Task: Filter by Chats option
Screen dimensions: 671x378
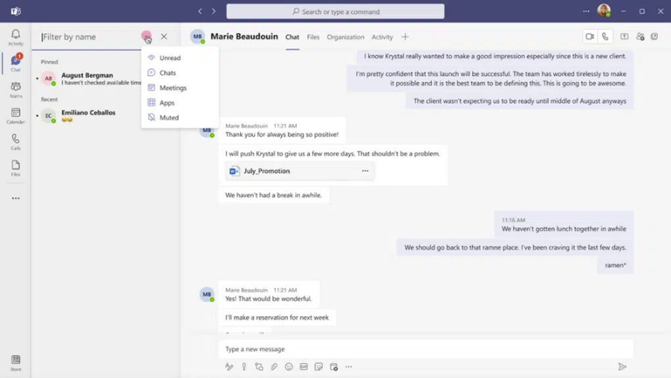Action: [x=180, y=73]
